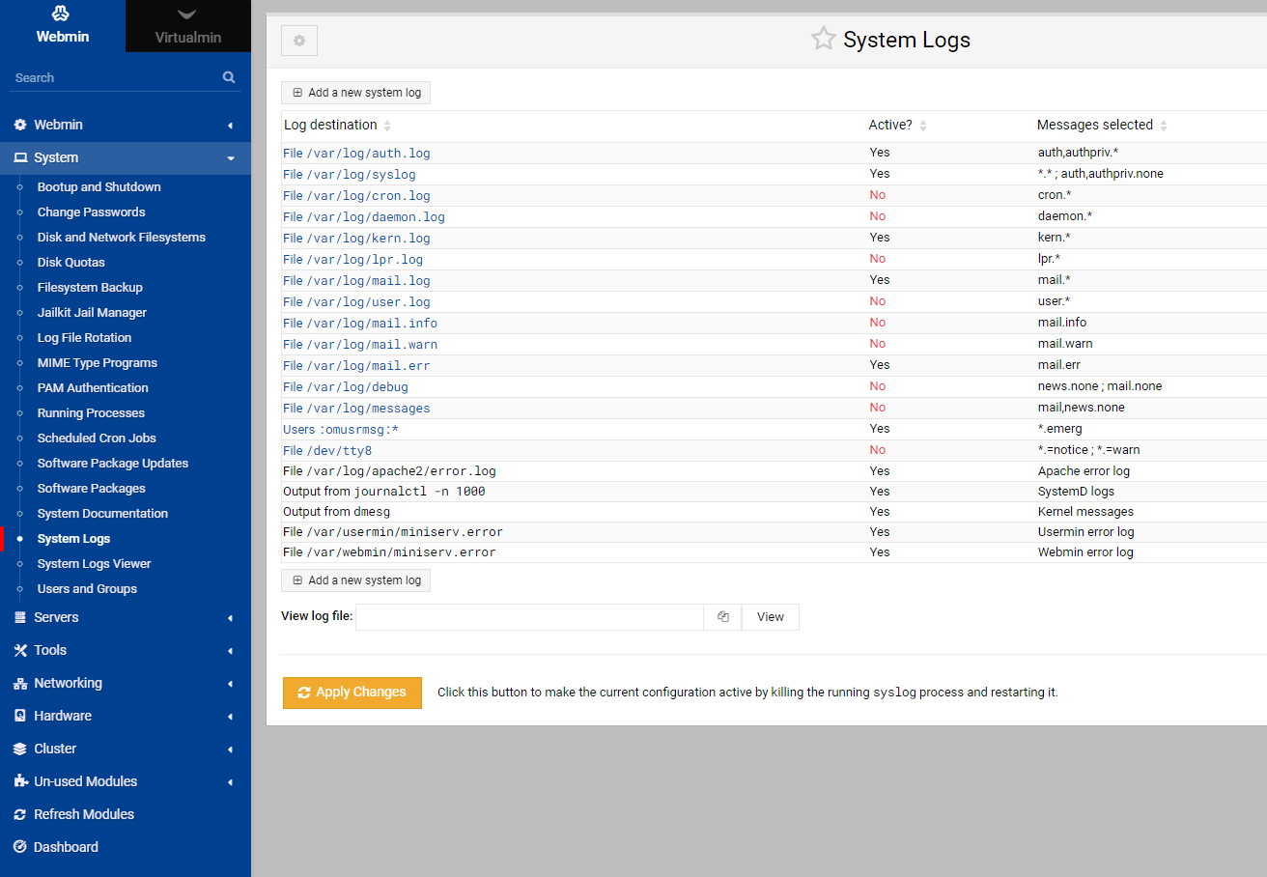
Task: Open MIME Type Programs
Action: [x=97, y=363]
